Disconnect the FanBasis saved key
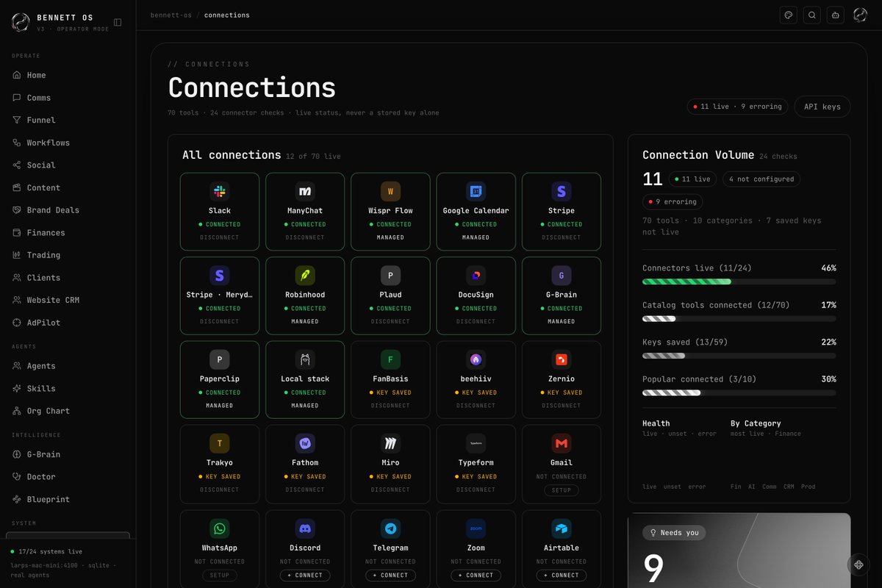 pyautogui.click(x=390, y=406)
